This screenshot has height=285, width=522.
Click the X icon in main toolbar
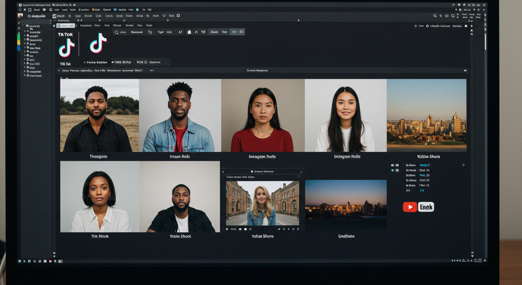point(69,16)
